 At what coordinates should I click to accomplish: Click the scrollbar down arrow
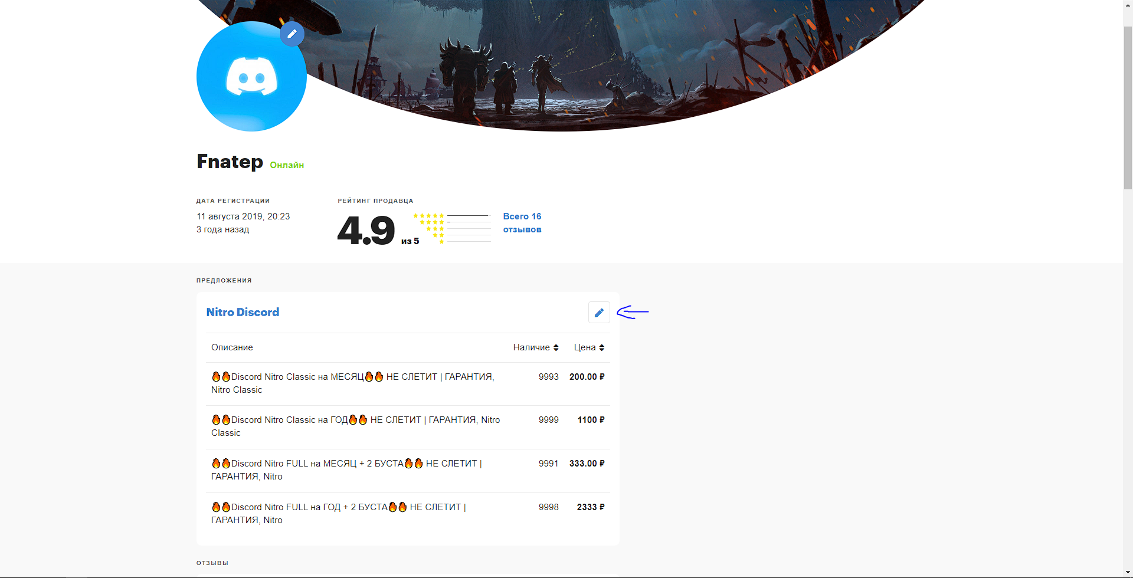(1128, 572)
